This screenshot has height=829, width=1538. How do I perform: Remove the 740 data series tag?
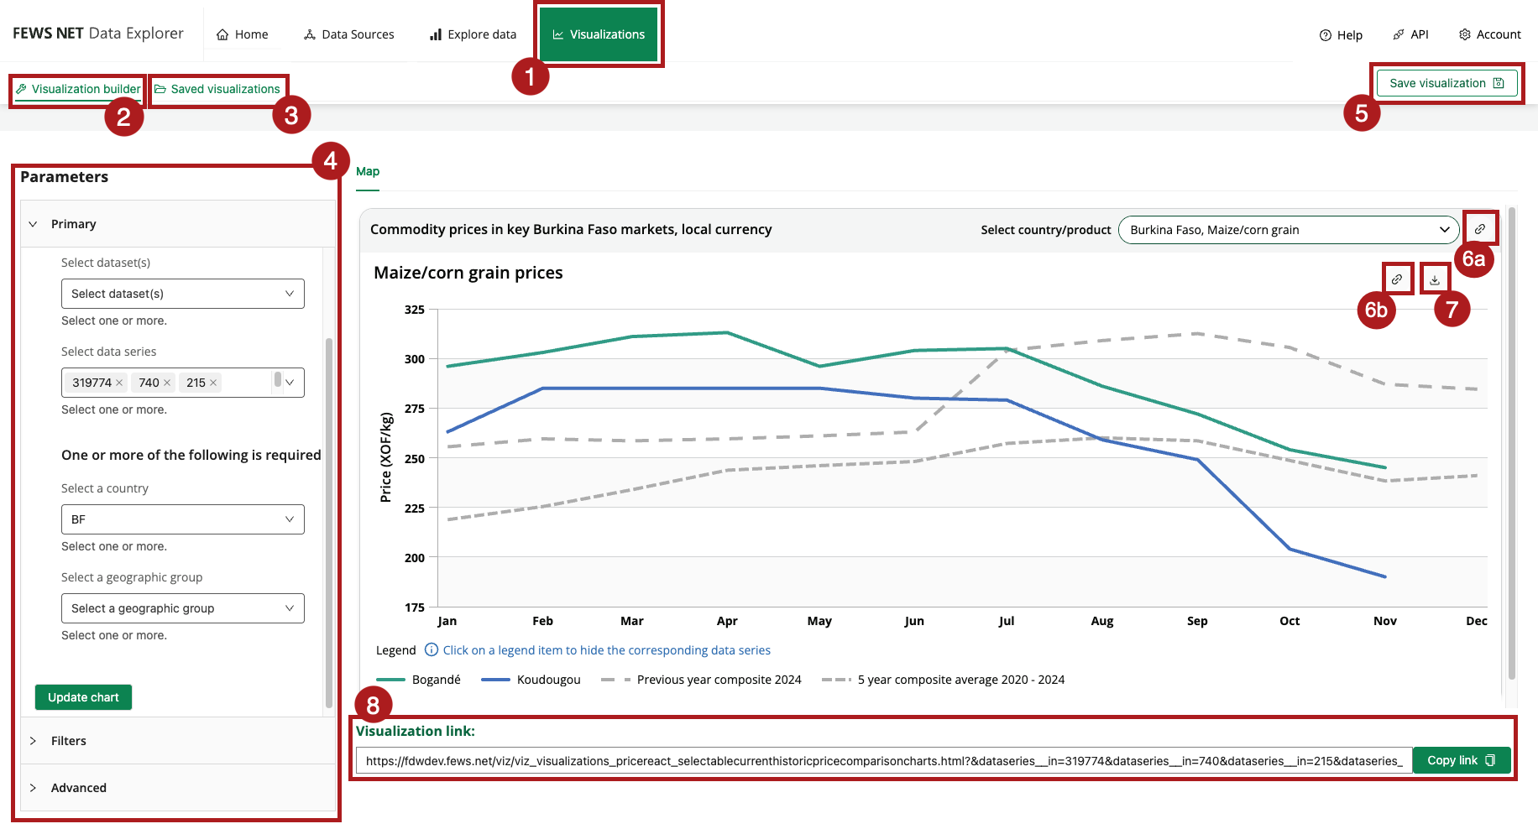(x=167, y=382)
